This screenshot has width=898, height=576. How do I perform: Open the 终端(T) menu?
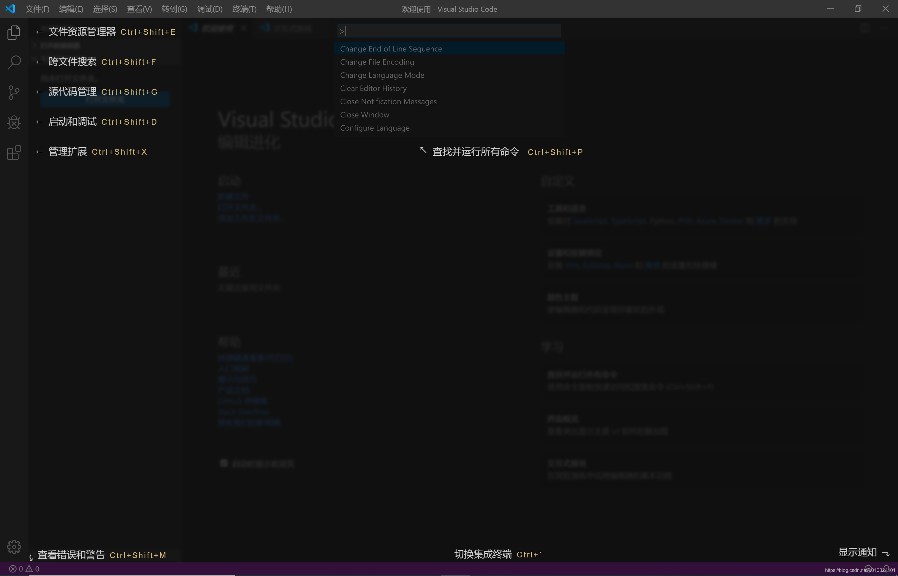[244, 9]
